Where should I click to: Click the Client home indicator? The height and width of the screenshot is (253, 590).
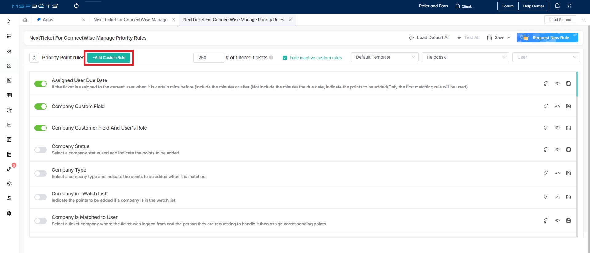pyautogui.click(x=464, y=6)
